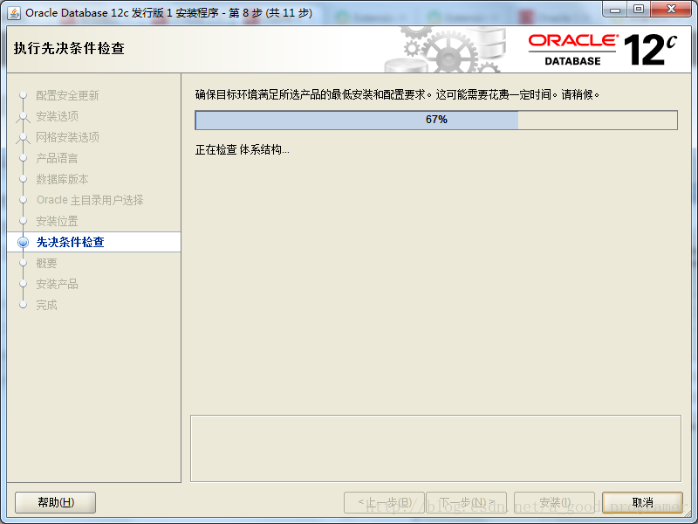Close the installer window
Viewport: 698px width, 524px height.
pyautogui.click(x=671, y=10)
